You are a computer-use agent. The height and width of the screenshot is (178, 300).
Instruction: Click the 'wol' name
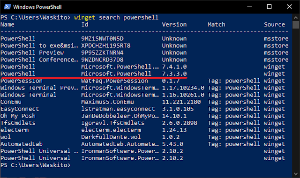[x=6, y=137]
